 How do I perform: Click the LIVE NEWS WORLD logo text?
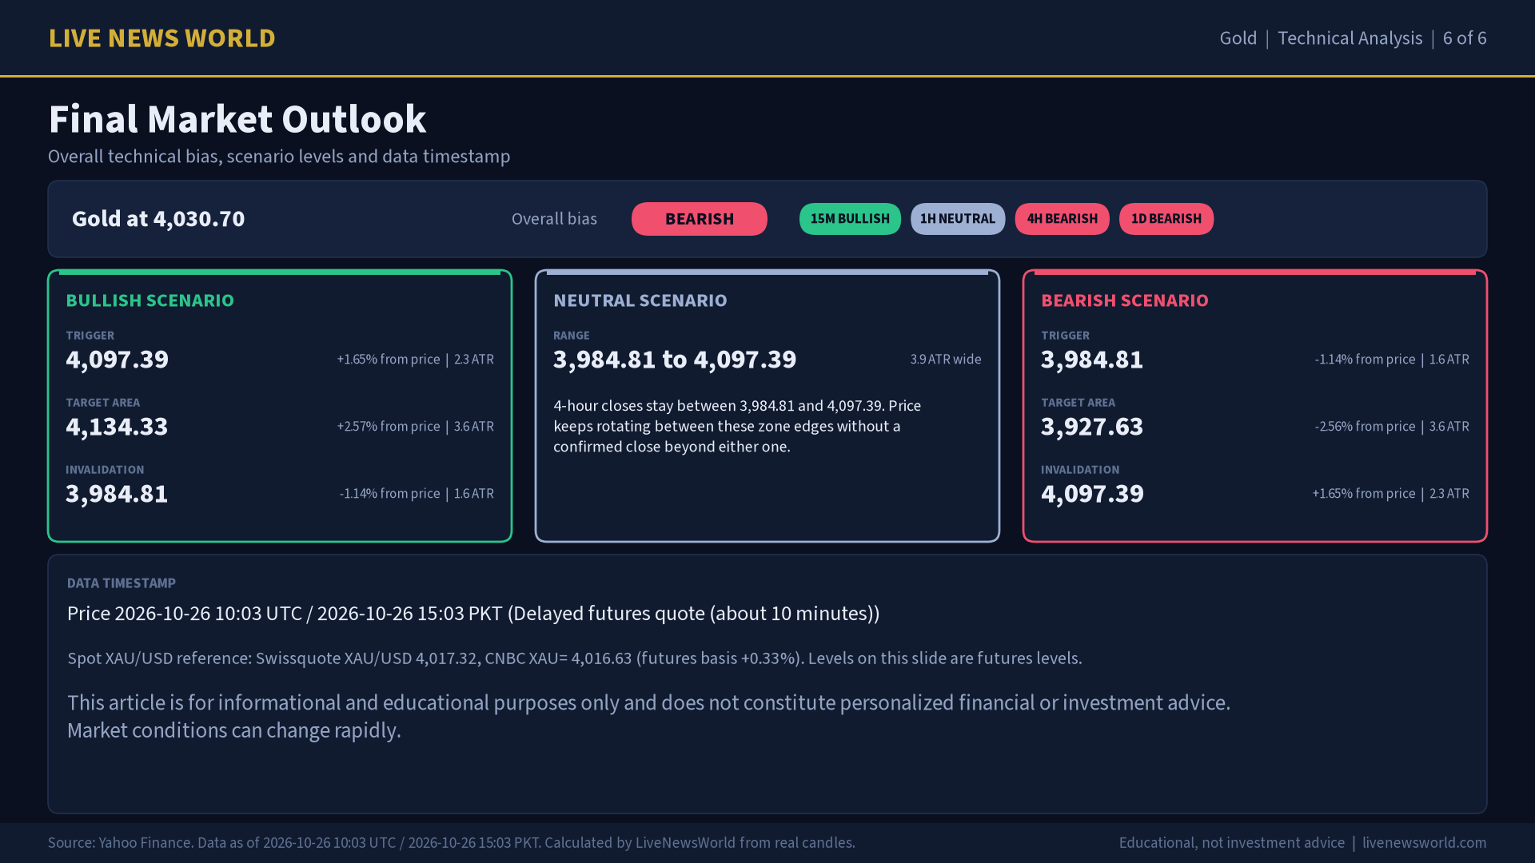coord(162,38)
